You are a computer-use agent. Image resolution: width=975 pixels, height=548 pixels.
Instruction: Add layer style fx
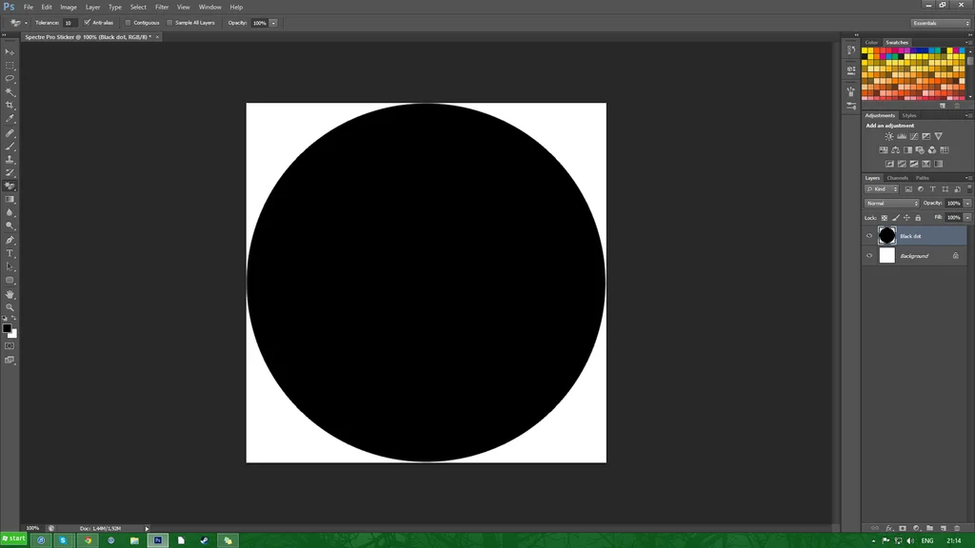pyautogui.click(x=888, y=528)
